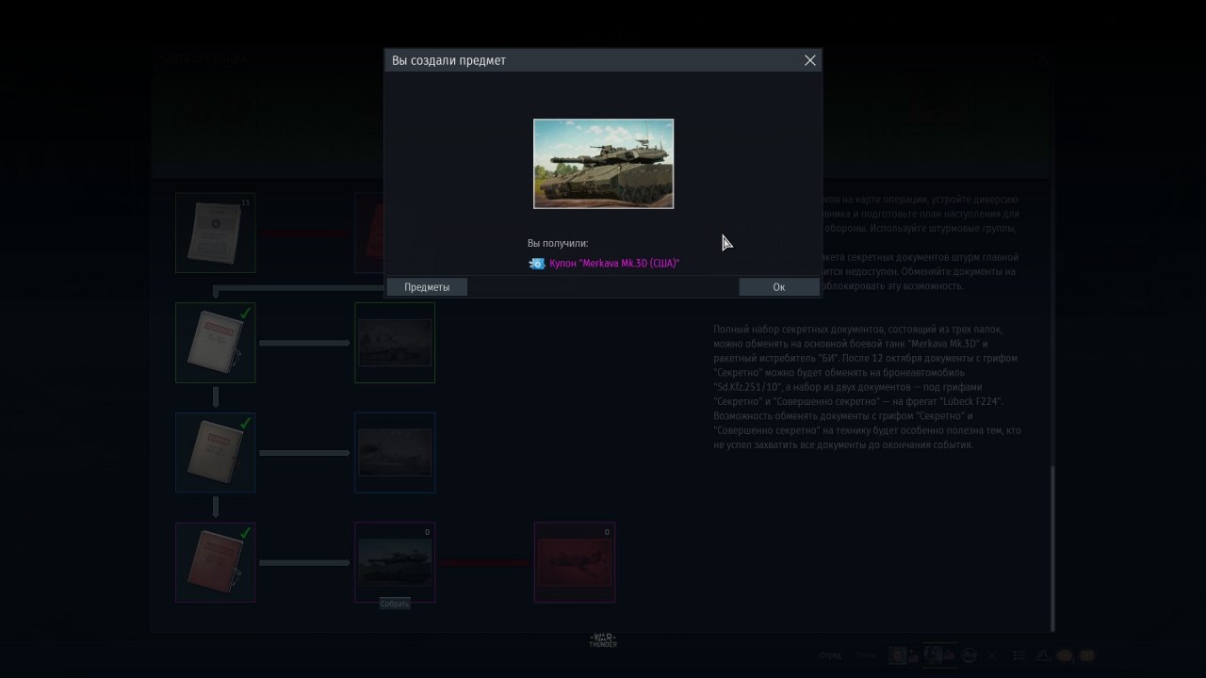Click the Отряд label in bottom bar
The height and width of the screenshot is (678, 1206).
click(x=831, y=655)
